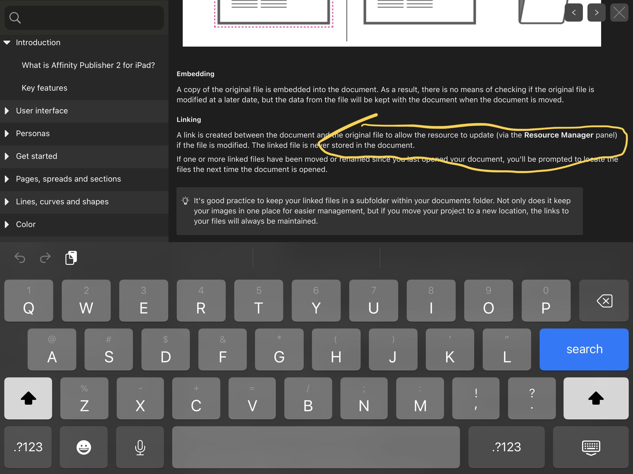Click the magnifying glass search icon
Image resolution: width=633 pixels, height=474 pixels.
[15, 18]
